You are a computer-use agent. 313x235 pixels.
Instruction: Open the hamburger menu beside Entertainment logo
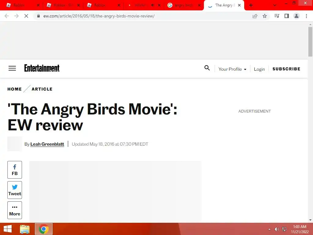[12, 68]
